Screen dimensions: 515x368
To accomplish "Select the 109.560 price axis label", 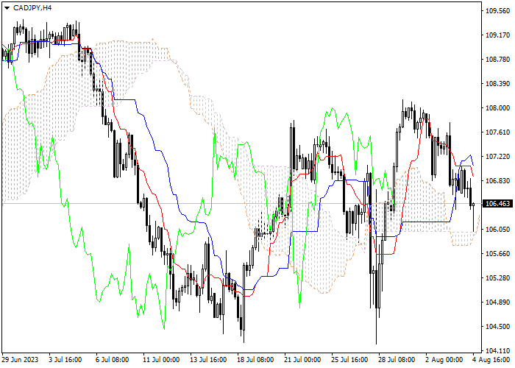I will [497, 11].
